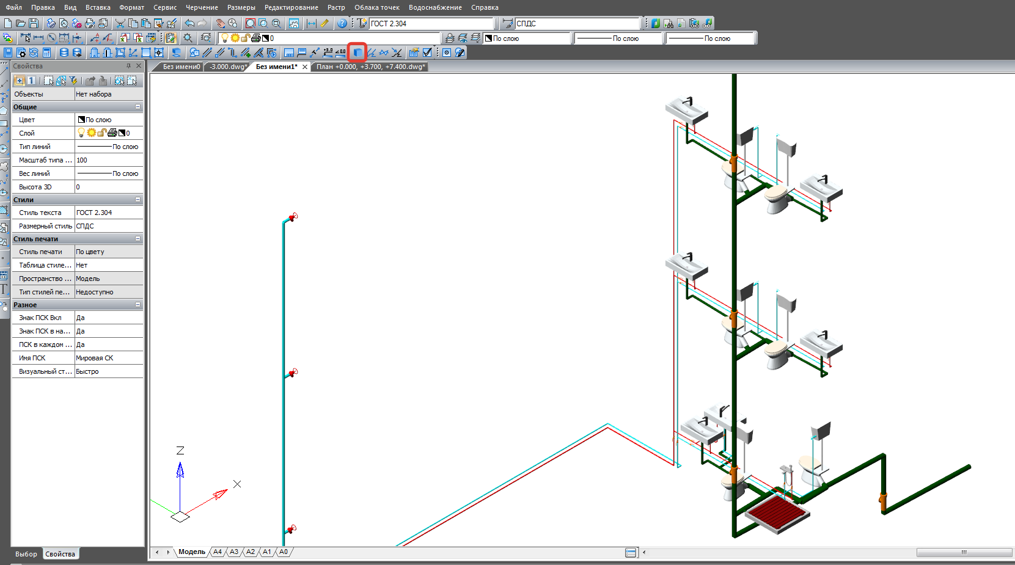This screenshot has height=565, width=1015.
Task: Open help with question mark icon
Action: pos(342,23)
